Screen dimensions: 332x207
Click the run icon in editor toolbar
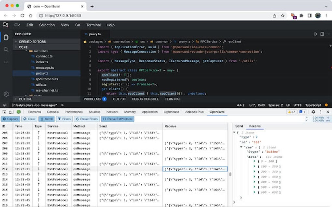(315, 34)
